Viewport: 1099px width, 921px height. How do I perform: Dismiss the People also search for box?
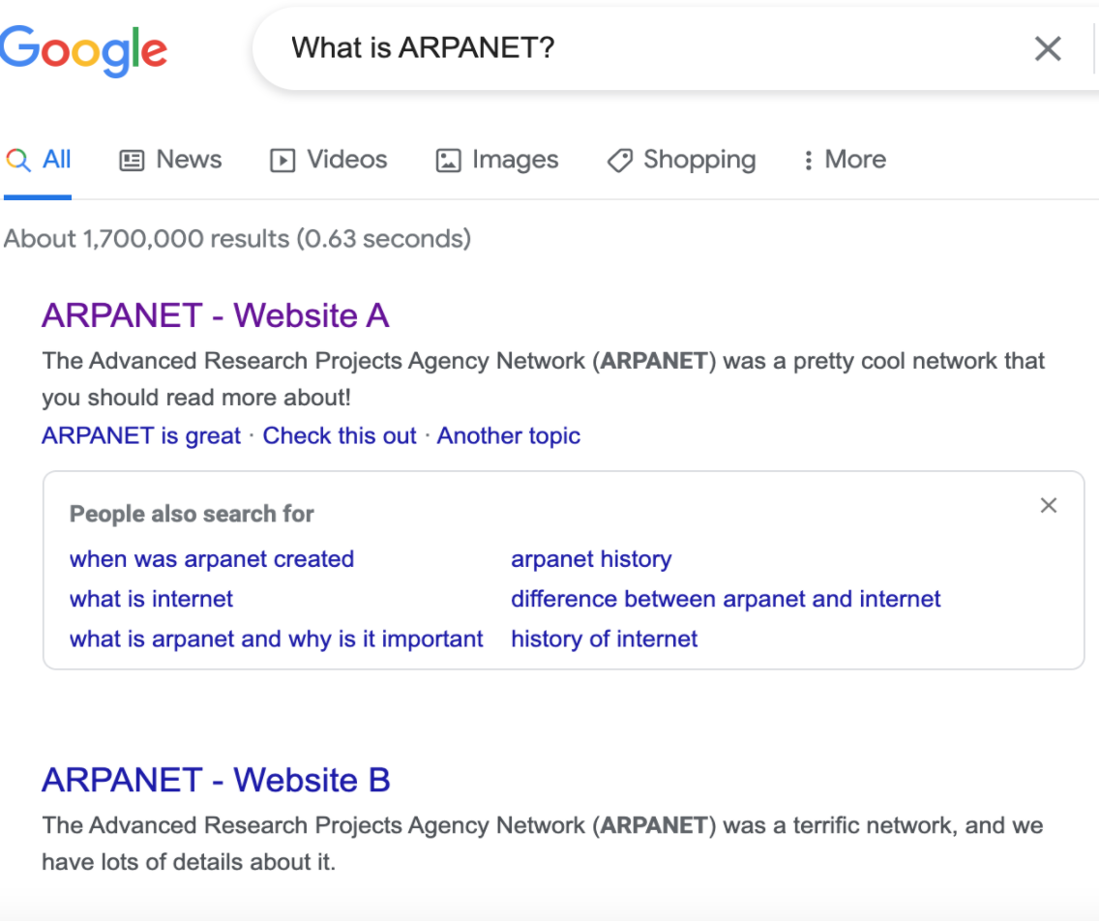pyautogui.click(x=1049, y=504)
